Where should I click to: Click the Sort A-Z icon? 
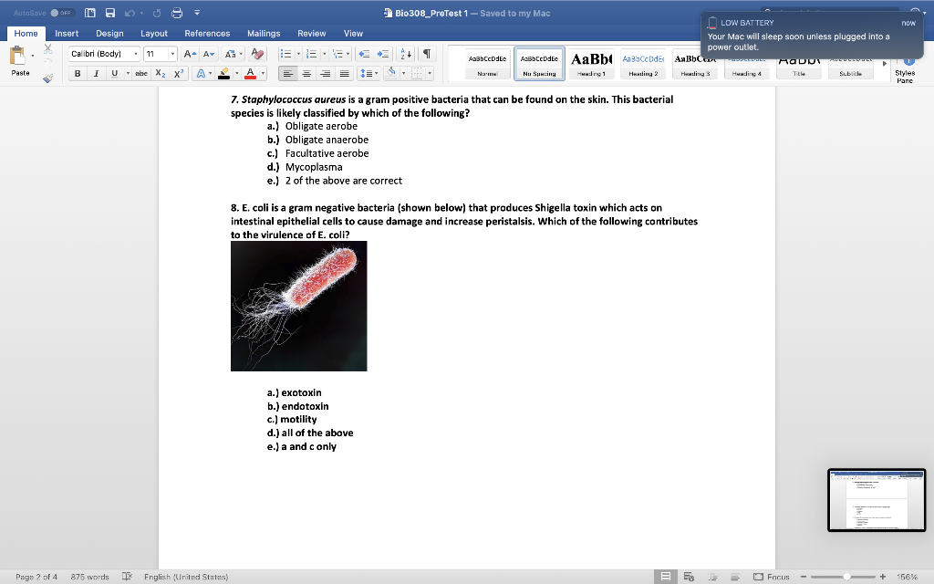point(406,54)
